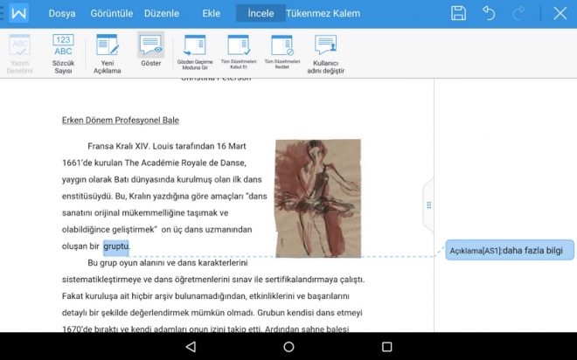Screen dimensions: 577x360
Task: Switch to the Tükenmez Kalem tab
Action: pyautogui.click(x=323, y=14)
